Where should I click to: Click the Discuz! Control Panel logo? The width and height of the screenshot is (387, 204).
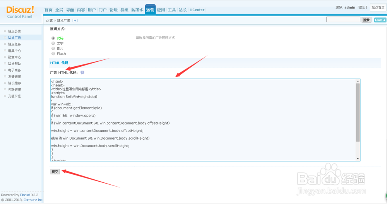20,12
